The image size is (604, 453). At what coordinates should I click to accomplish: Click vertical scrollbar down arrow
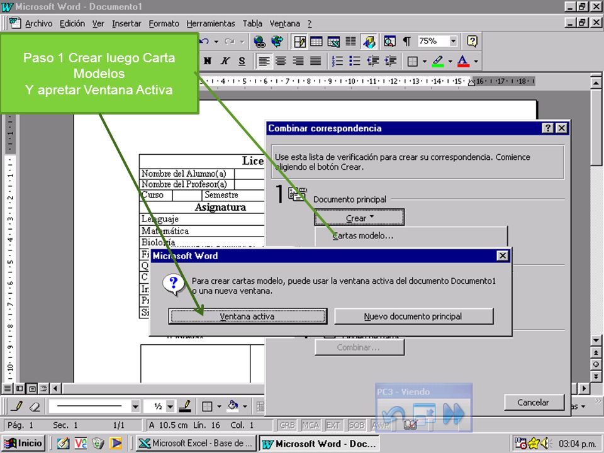coord(596,340)
